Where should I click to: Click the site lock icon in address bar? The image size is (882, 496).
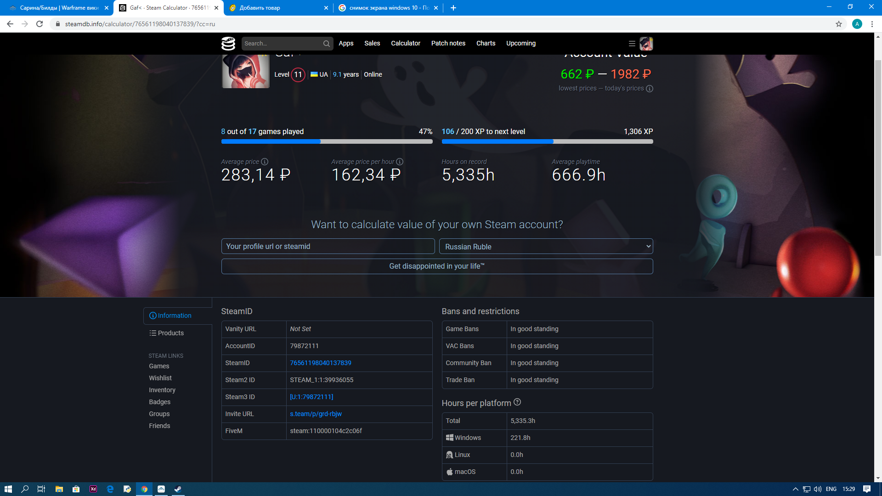[57, 24]
